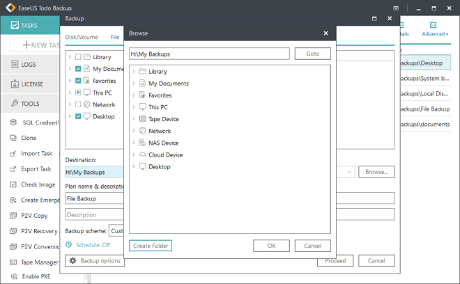
Task: Expand This PC in the Browse tree
Action: [134, 107]
